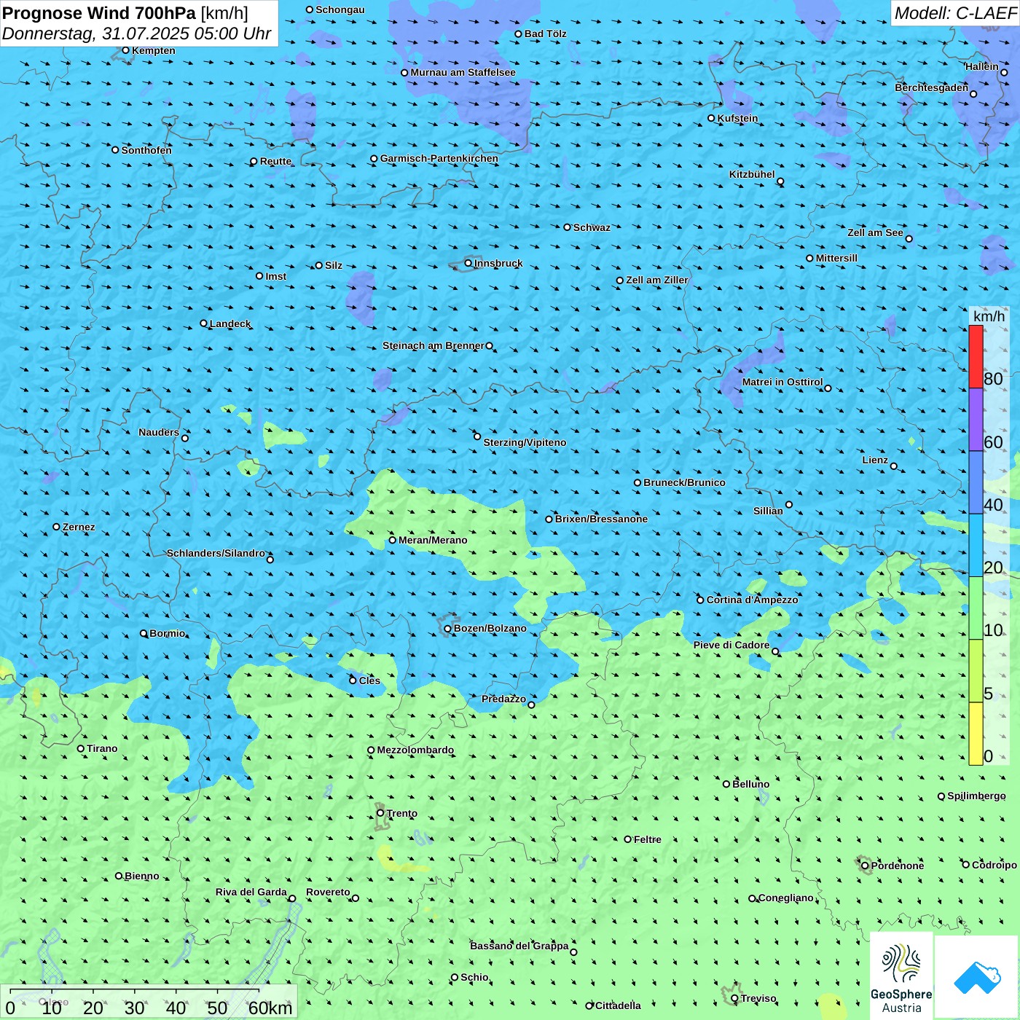The height and width of the screenshot is (1020, 1020).
Task: Click the distance scale bar in kilometers
Action: 149,1001
